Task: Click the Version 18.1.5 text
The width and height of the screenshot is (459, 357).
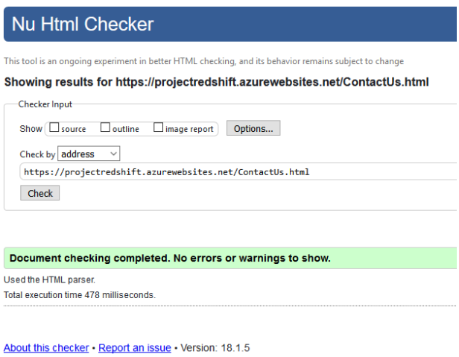Action: [x=215, y=348]
